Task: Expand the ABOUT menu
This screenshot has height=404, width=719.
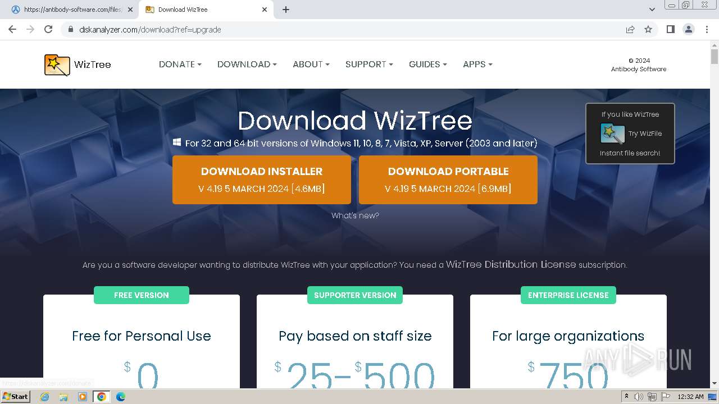Action: click(x=311, y=65)
